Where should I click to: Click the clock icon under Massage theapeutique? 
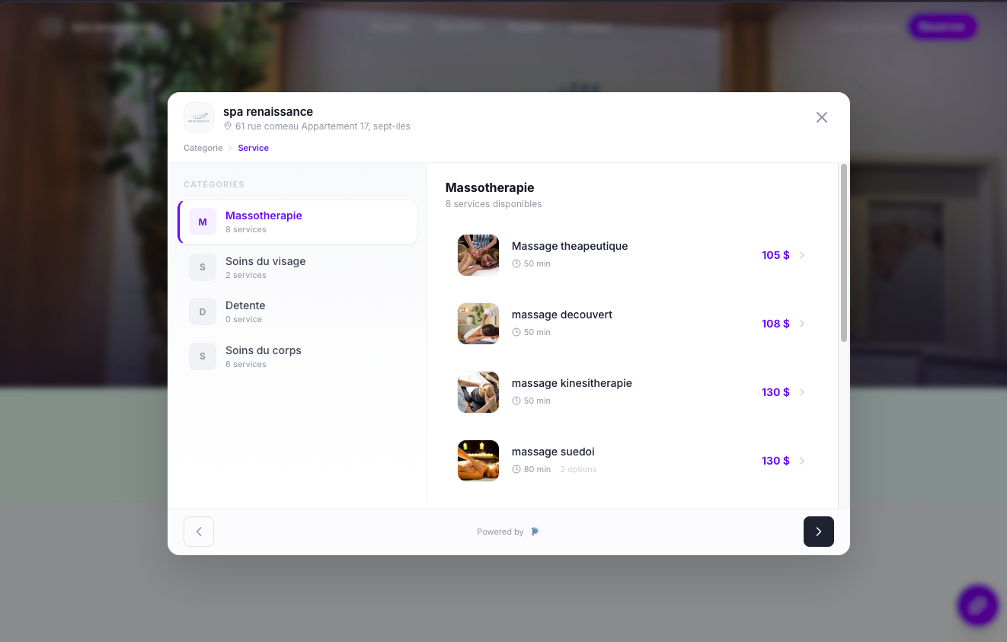pyautogui.click(x=516, y=264)
